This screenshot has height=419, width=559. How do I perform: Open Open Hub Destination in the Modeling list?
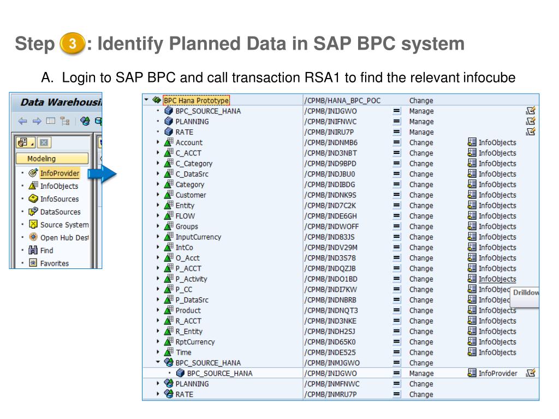point(64,238)
